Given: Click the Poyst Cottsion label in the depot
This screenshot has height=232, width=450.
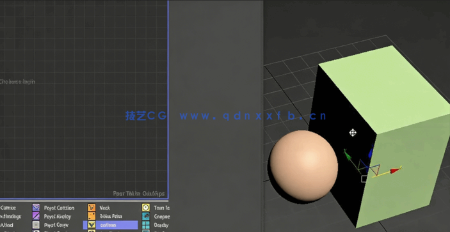Looking at the screenshot, I should tap(59, 208).
